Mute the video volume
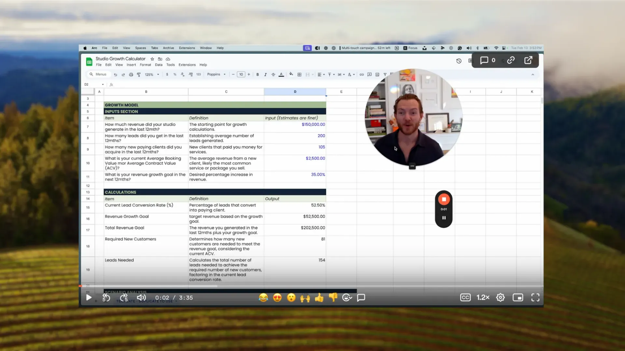The image size is (625, 351). coord(141,297)
